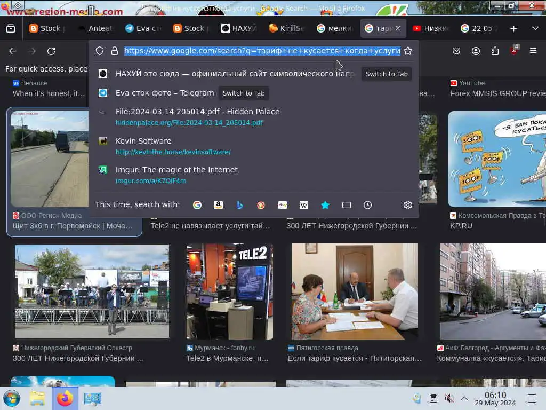
Task: Open the Extensions panel
Action: coord(495,51)
